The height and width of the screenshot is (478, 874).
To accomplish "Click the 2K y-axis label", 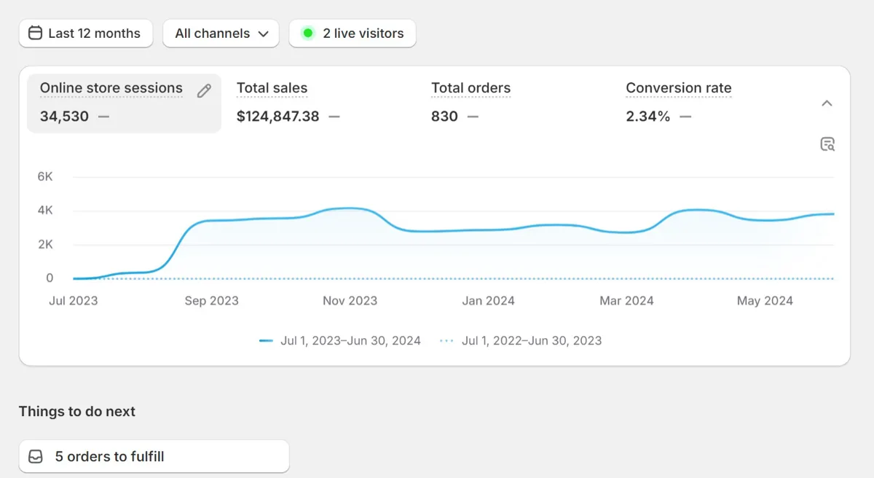I will (x=45, y=244).
